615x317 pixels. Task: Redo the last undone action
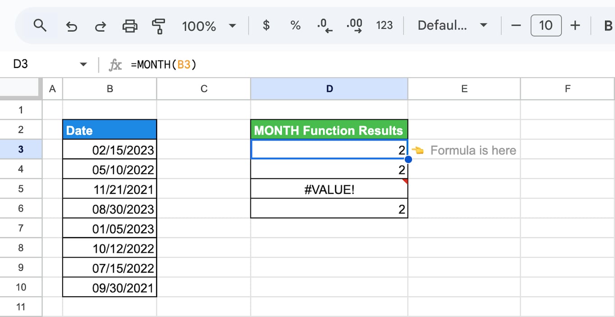point(100,26)
